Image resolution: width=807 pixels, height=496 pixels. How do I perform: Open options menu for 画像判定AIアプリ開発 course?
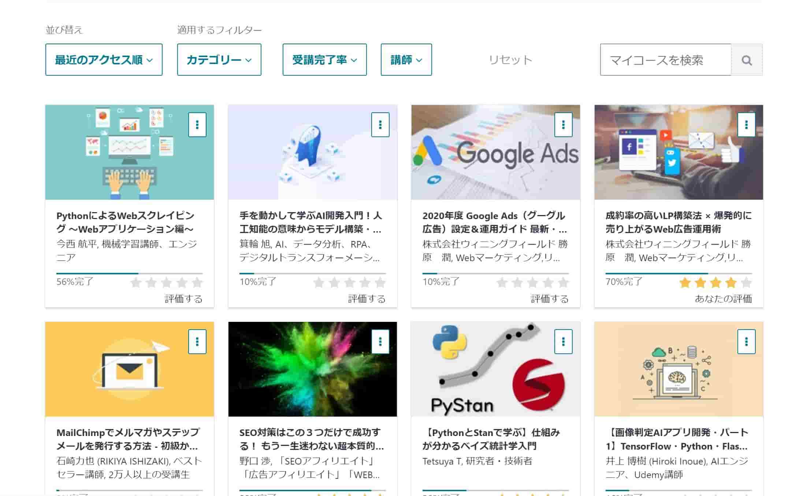[x=746, y=342]
